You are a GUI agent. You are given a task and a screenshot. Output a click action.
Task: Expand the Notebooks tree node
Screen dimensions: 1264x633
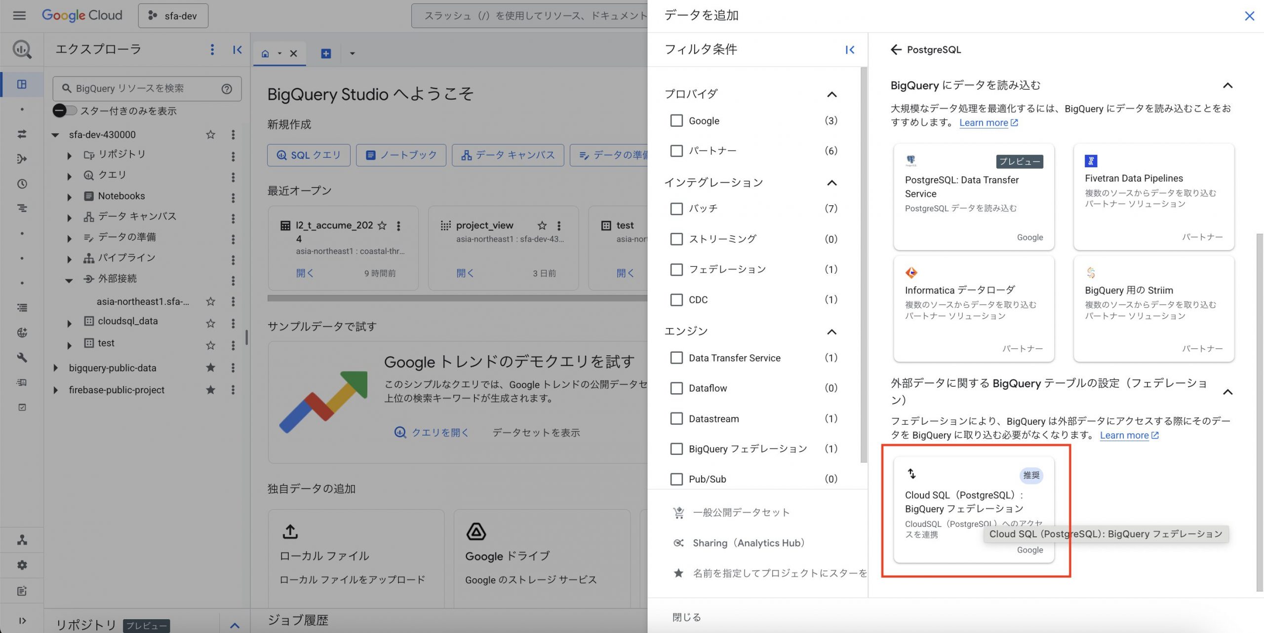pyautogui.click(x=69, y=197)
